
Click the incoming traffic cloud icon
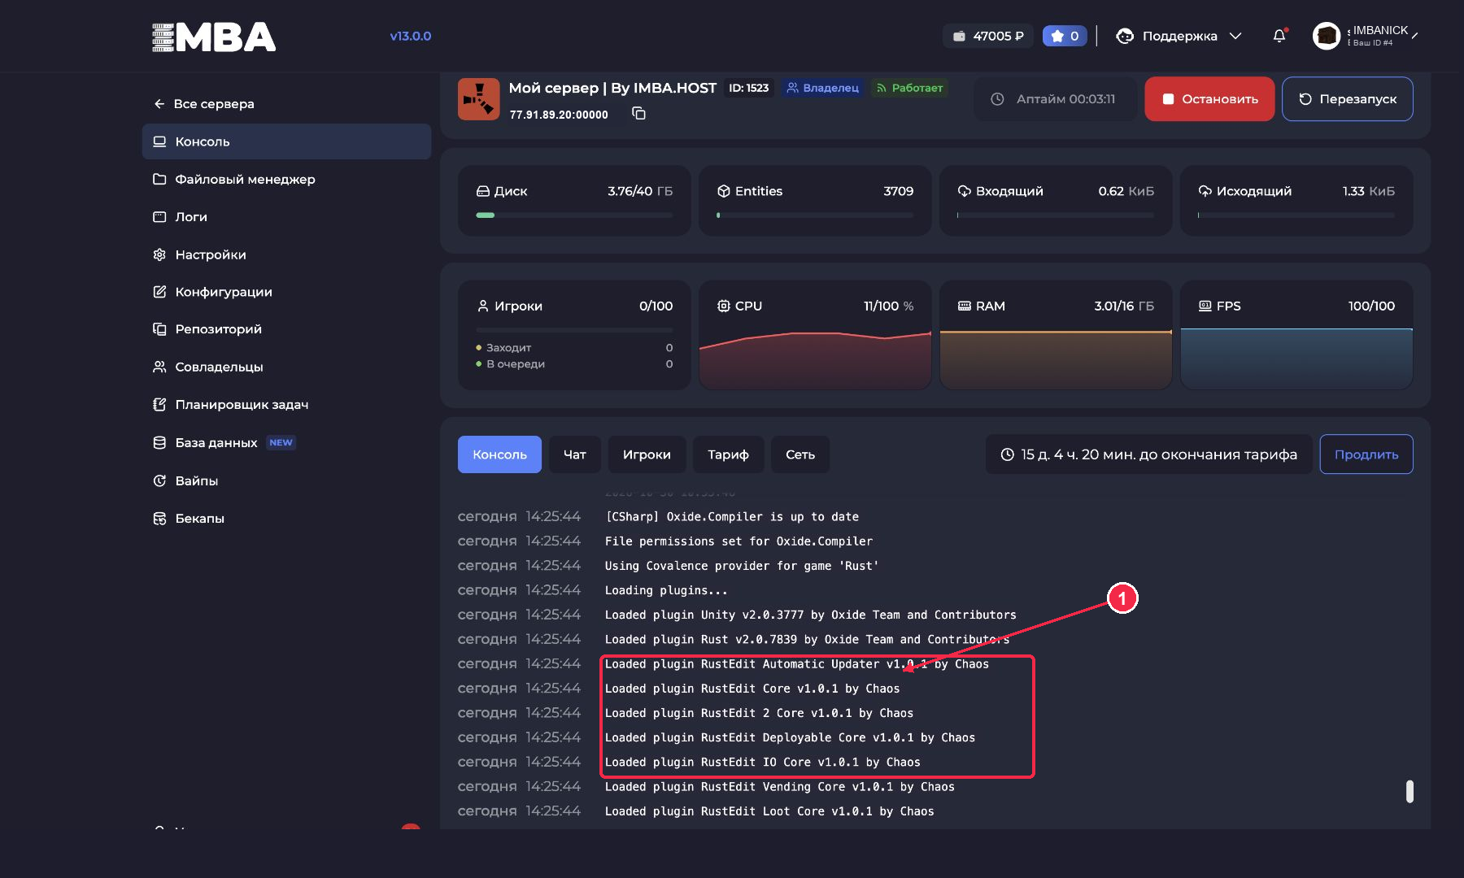tap(965, 191)
